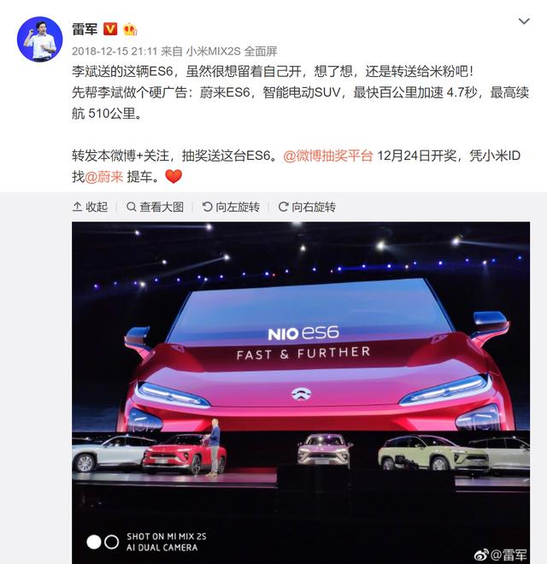
Task: Collapse the image with 收起
Action: tap(90, 207)
